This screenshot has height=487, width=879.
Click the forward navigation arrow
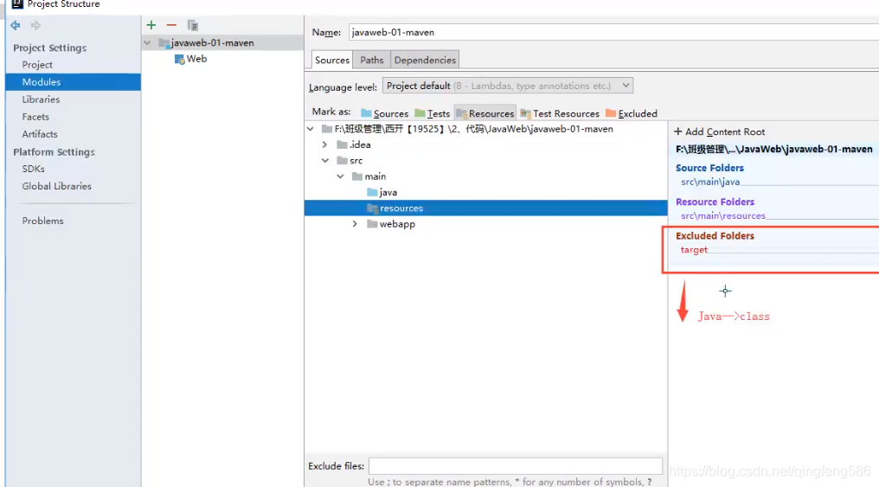pyautogui.click(x=35, y=25)
